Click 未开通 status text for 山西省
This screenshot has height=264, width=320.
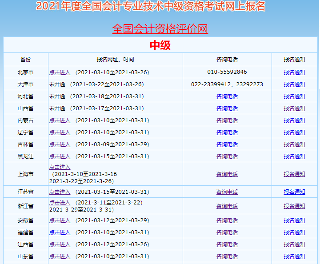click(x=57, y=108)
